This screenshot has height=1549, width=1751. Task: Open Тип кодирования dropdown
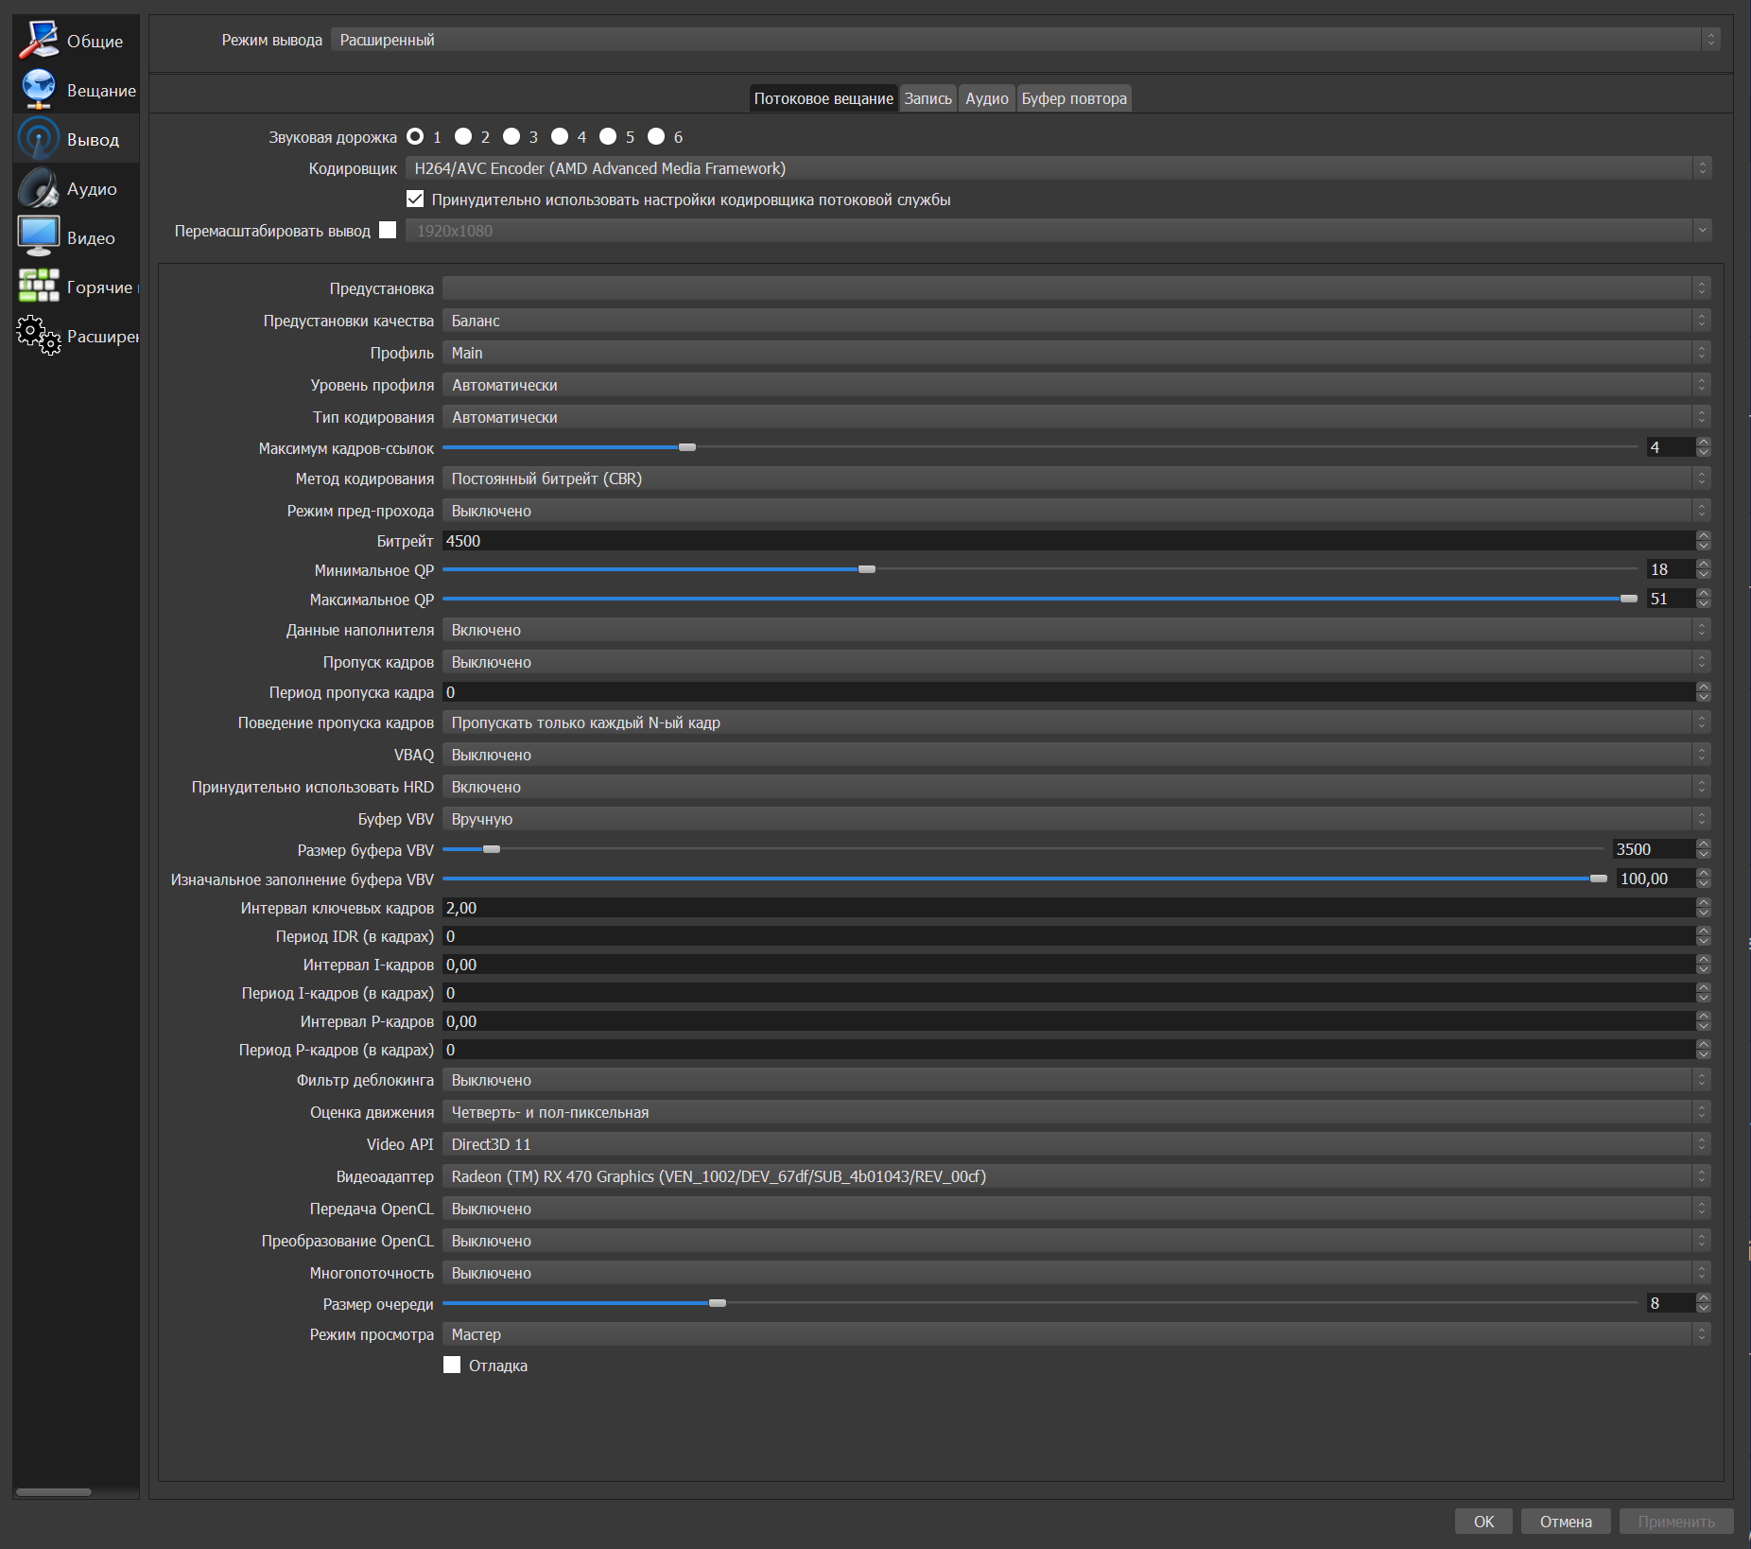[x=1076, y=417]
